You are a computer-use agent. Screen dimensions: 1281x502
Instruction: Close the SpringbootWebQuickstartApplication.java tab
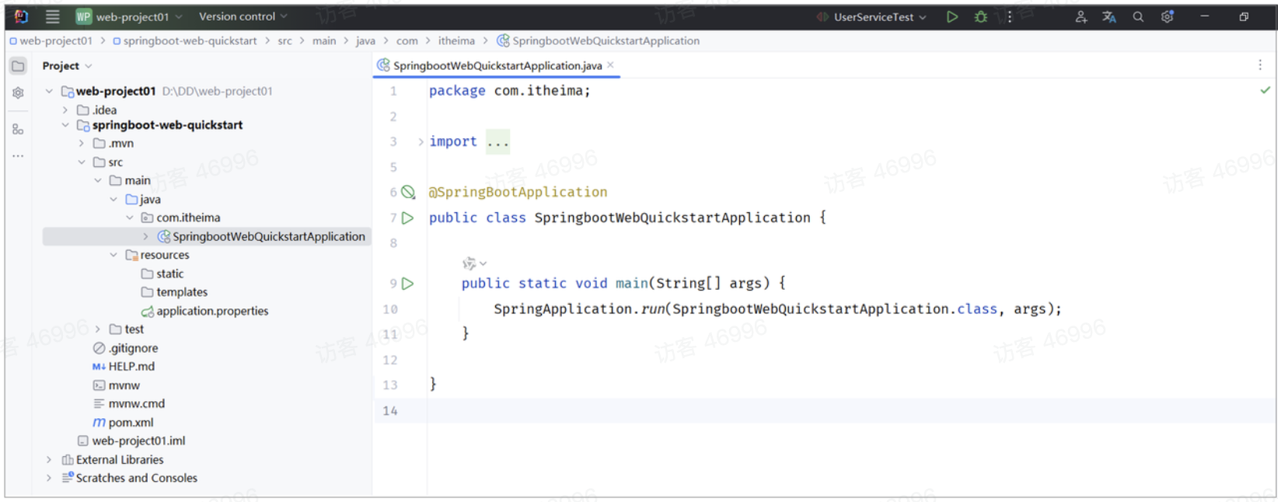(611, 65)
